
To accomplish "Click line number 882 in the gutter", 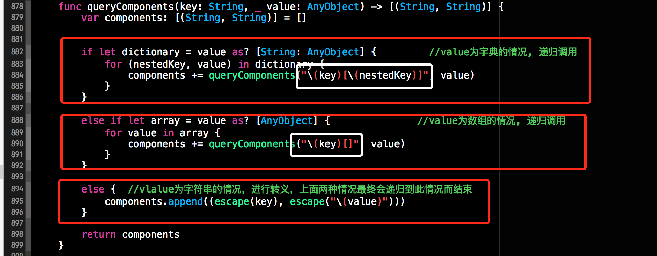I will tap(17, 52).
